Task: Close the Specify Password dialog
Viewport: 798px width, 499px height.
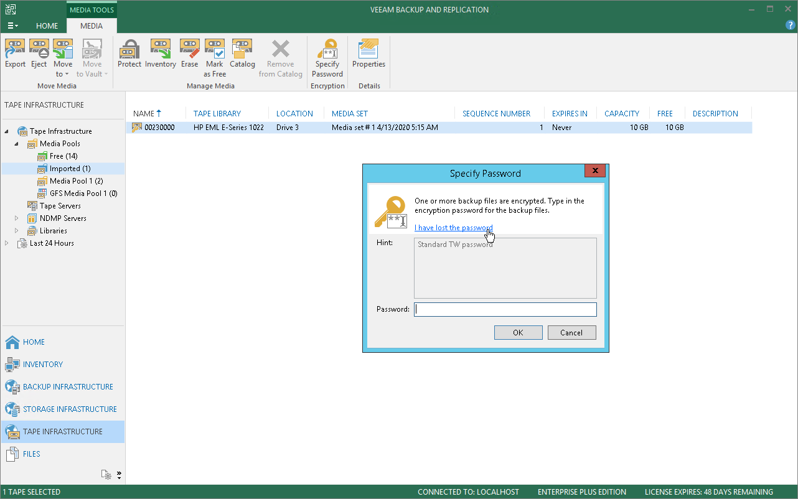Action: click(596, 170)
